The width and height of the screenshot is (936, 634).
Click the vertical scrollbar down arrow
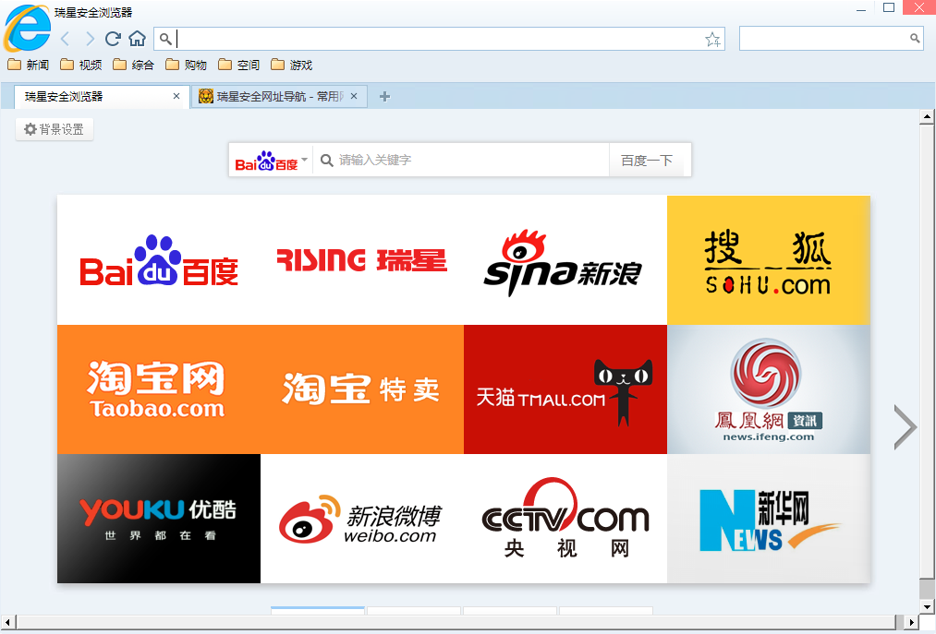(x=928, y=606)
